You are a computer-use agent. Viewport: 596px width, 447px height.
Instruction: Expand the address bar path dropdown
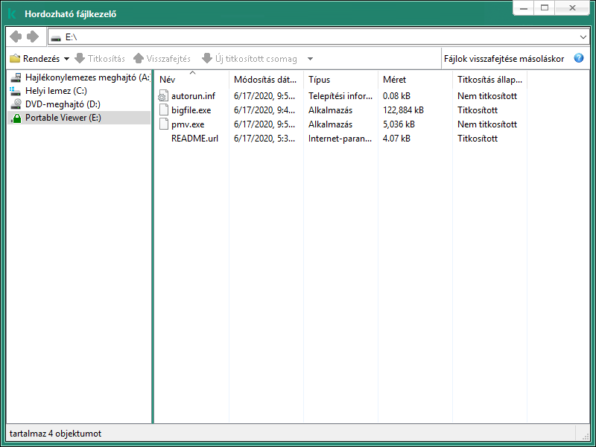coord(583,37)
